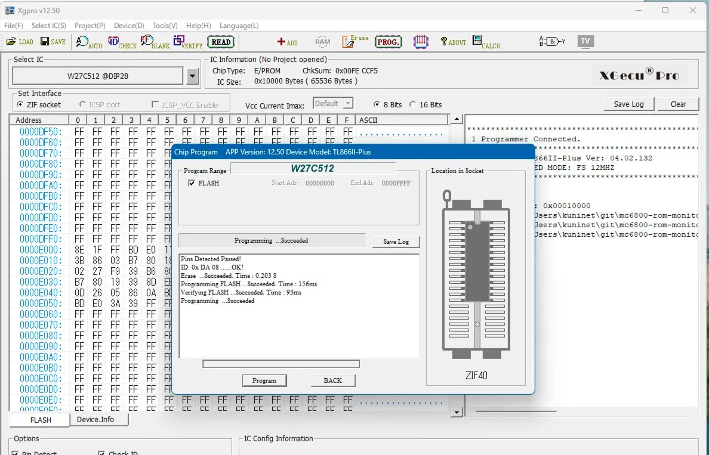Click Save Log in Chip Program dialog

(396, 242)
